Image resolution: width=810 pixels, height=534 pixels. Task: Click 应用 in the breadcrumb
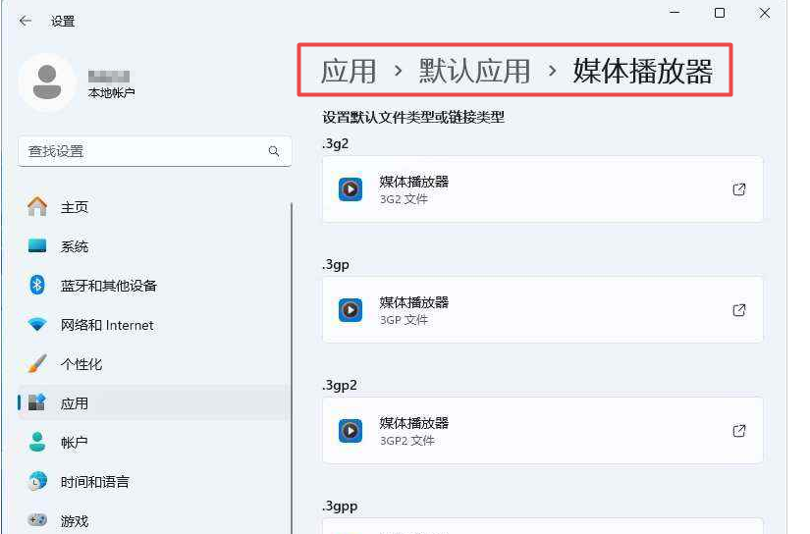[349, 71]
